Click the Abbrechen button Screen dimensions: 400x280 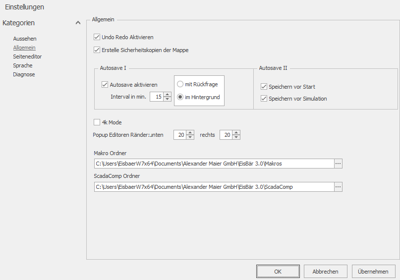pyautogui.click(x=325, y=272)
